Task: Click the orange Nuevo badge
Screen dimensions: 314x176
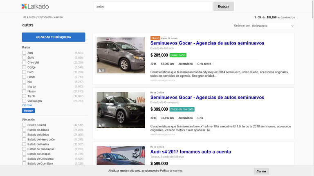Action: (155, 38)
